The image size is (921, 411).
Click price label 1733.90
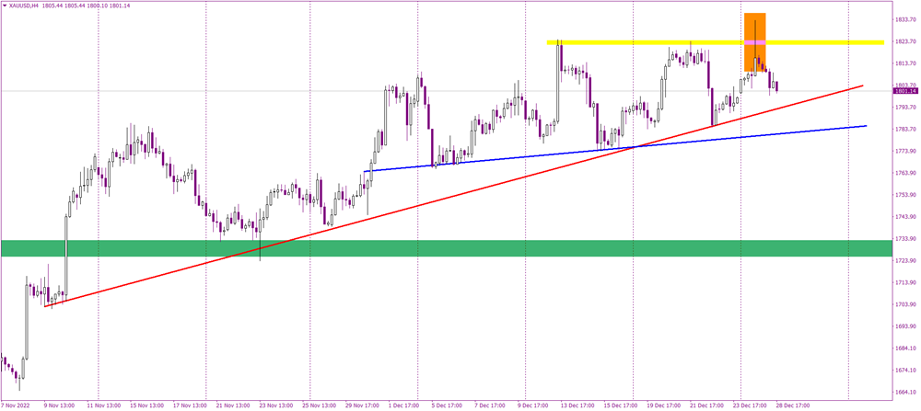(904, 239)
